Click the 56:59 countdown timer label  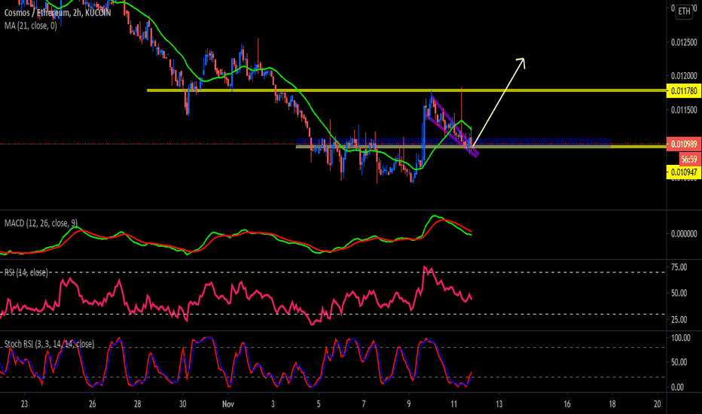pyautogui.click(x=688, y=159)
